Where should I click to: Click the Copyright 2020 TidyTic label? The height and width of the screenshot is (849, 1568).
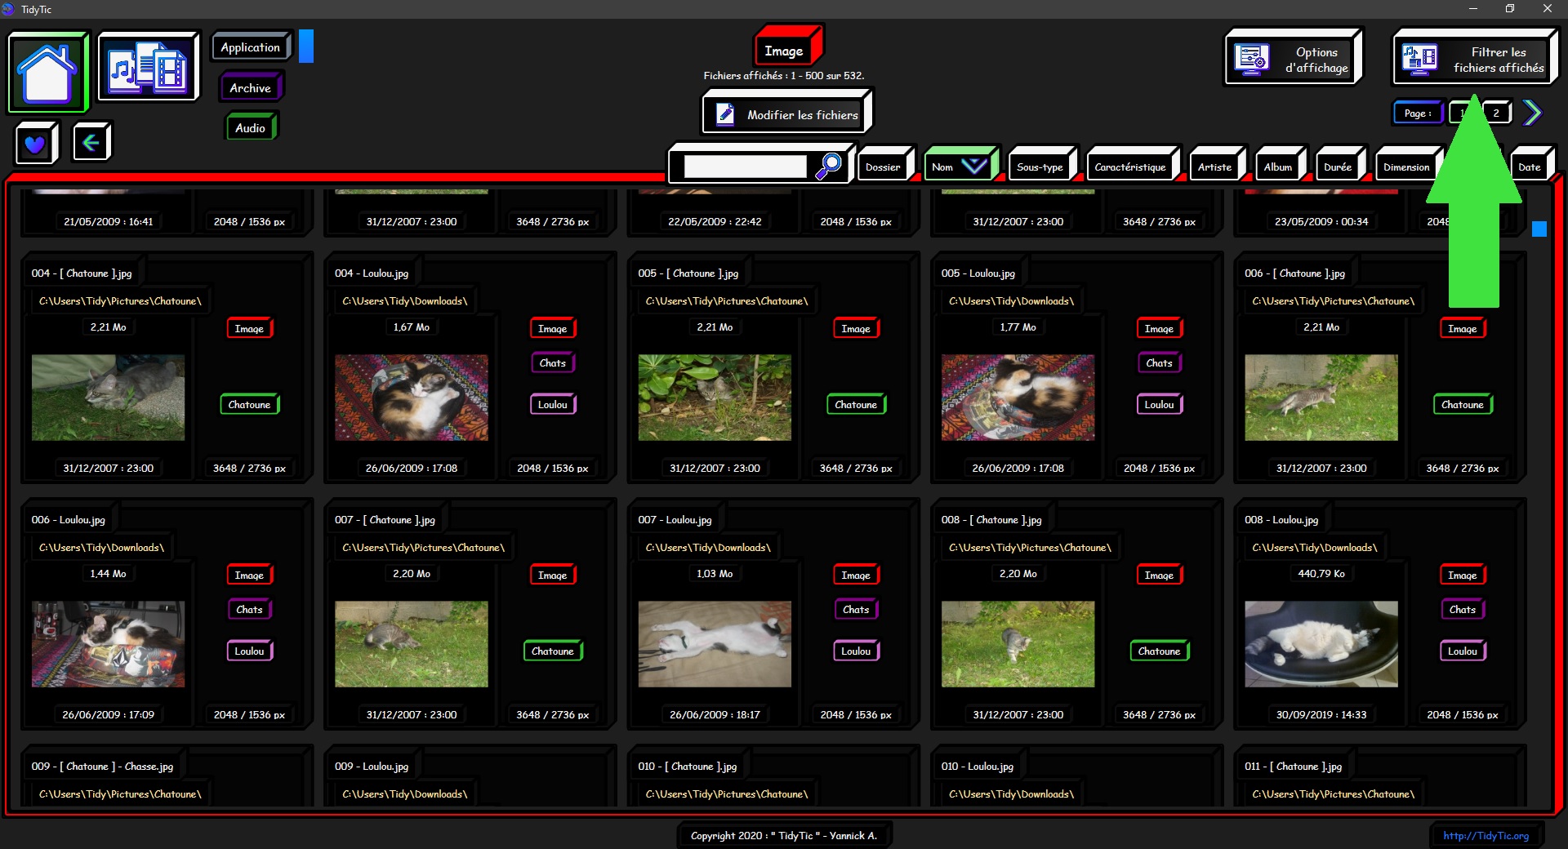(x=783, y=835)
